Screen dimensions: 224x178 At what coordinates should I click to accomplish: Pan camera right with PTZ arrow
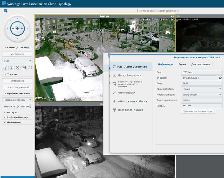pyautogui.click(x=27, y=29)
